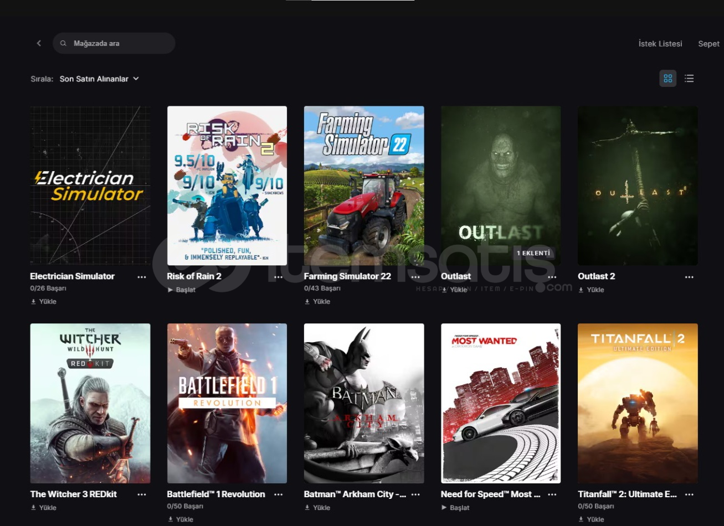Open more options for Electrician Simulator
The height and width of the screenshot is (526, 724).
[x=142, y=277]
